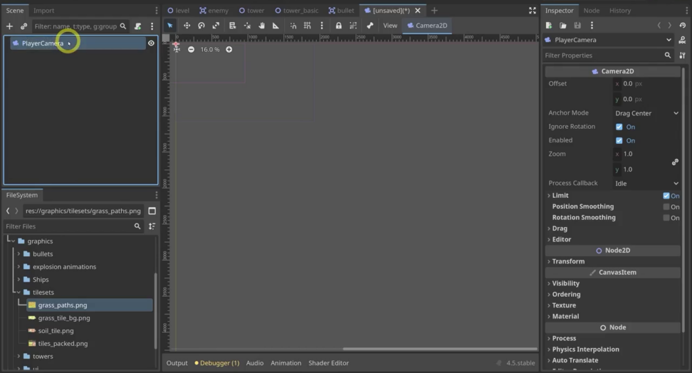Pick the Ruler Mode tool
This screenshot has height=373, width=692.
click(x=276, y=26)
